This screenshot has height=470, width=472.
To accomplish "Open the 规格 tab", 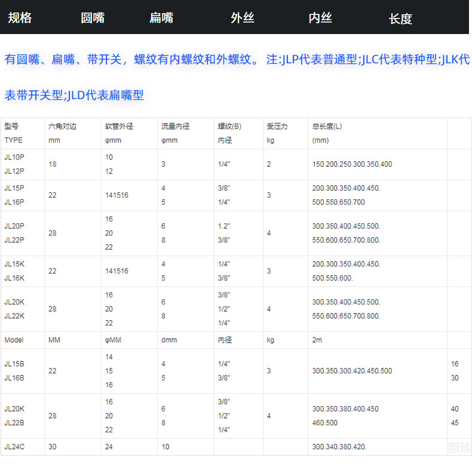I will point(20,18).
